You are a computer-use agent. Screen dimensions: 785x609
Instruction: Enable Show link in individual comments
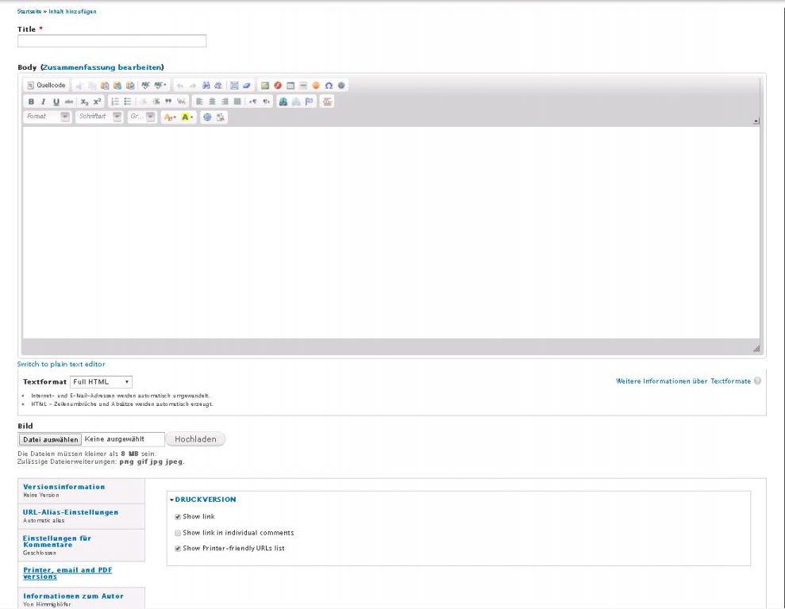click(x=178, y=532)
